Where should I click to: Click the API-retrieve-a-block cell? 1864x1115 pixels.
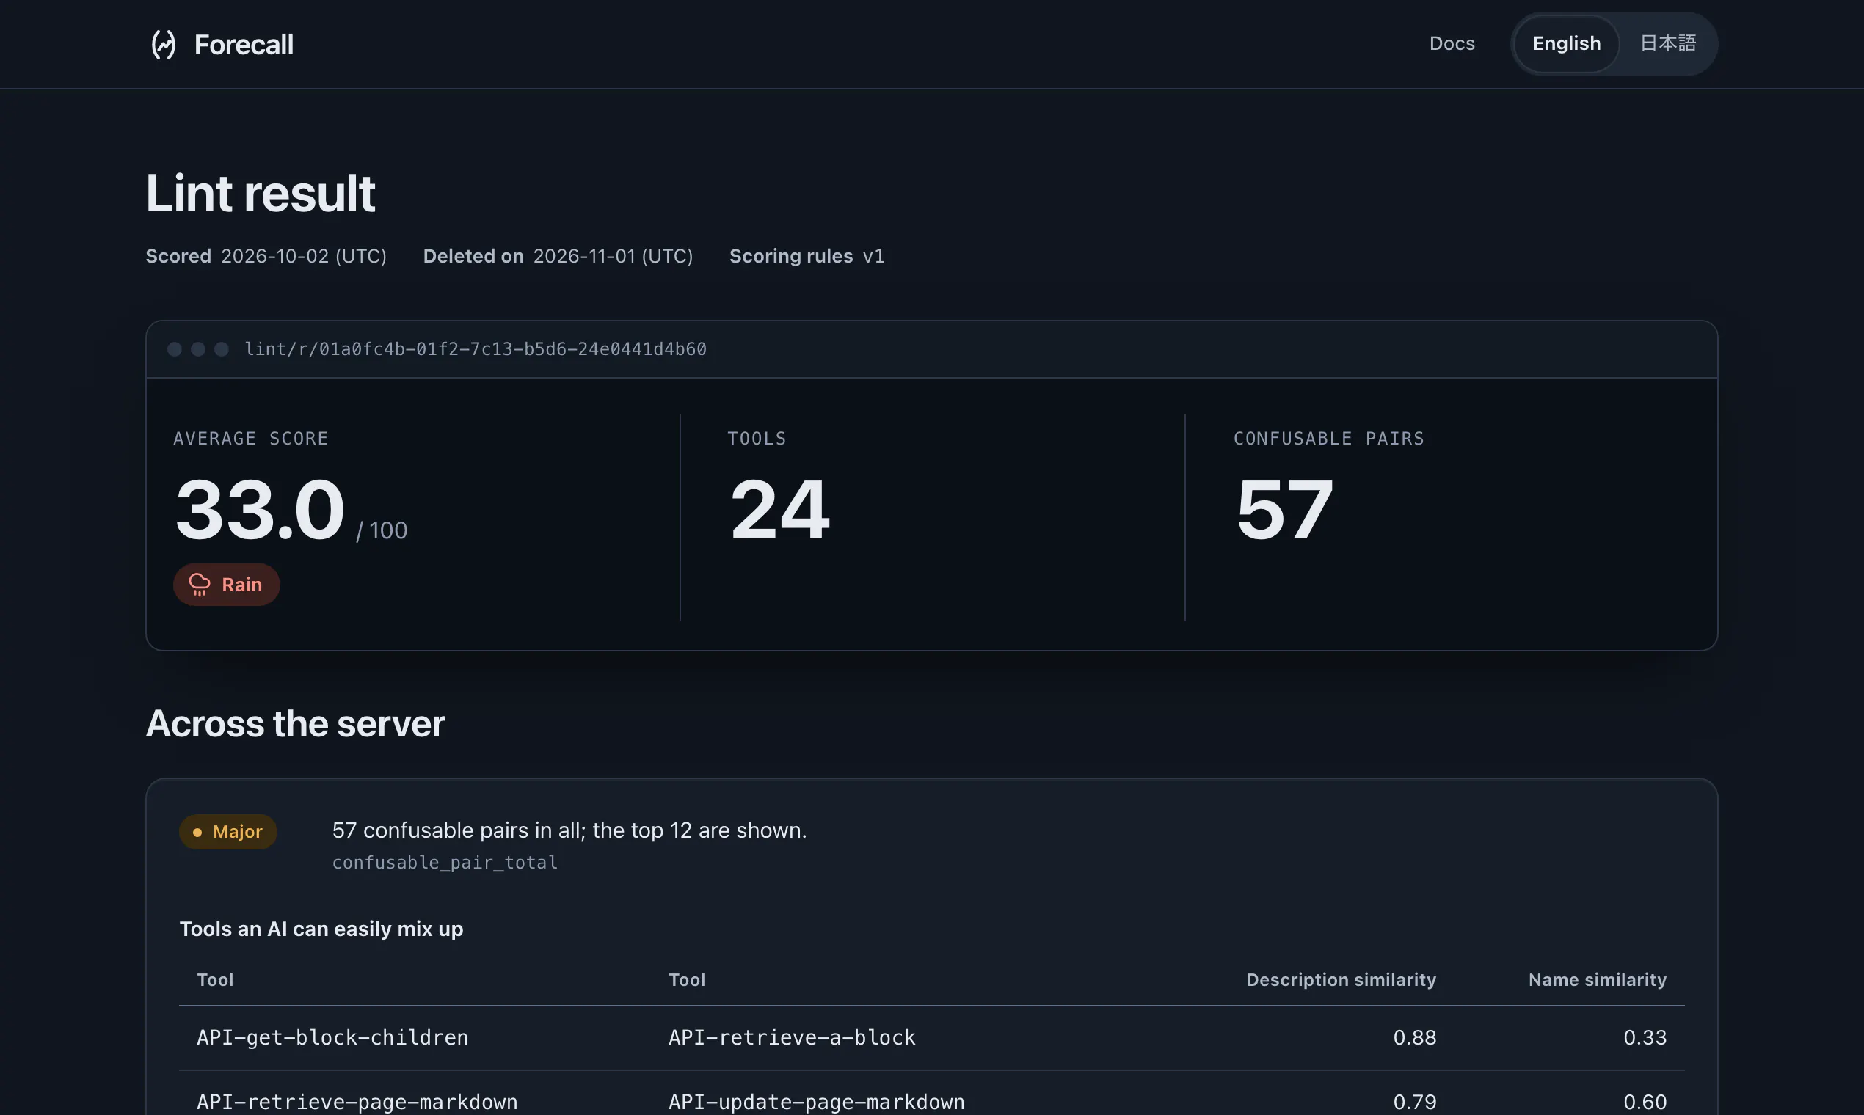coord(793,1038)
